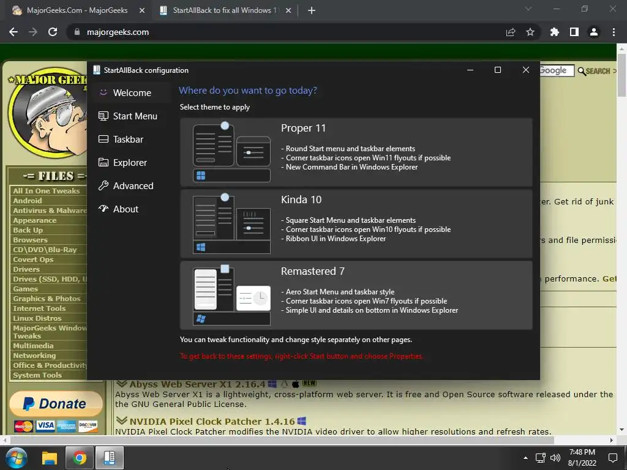Open the Covert Ops category

pos(33,259)
